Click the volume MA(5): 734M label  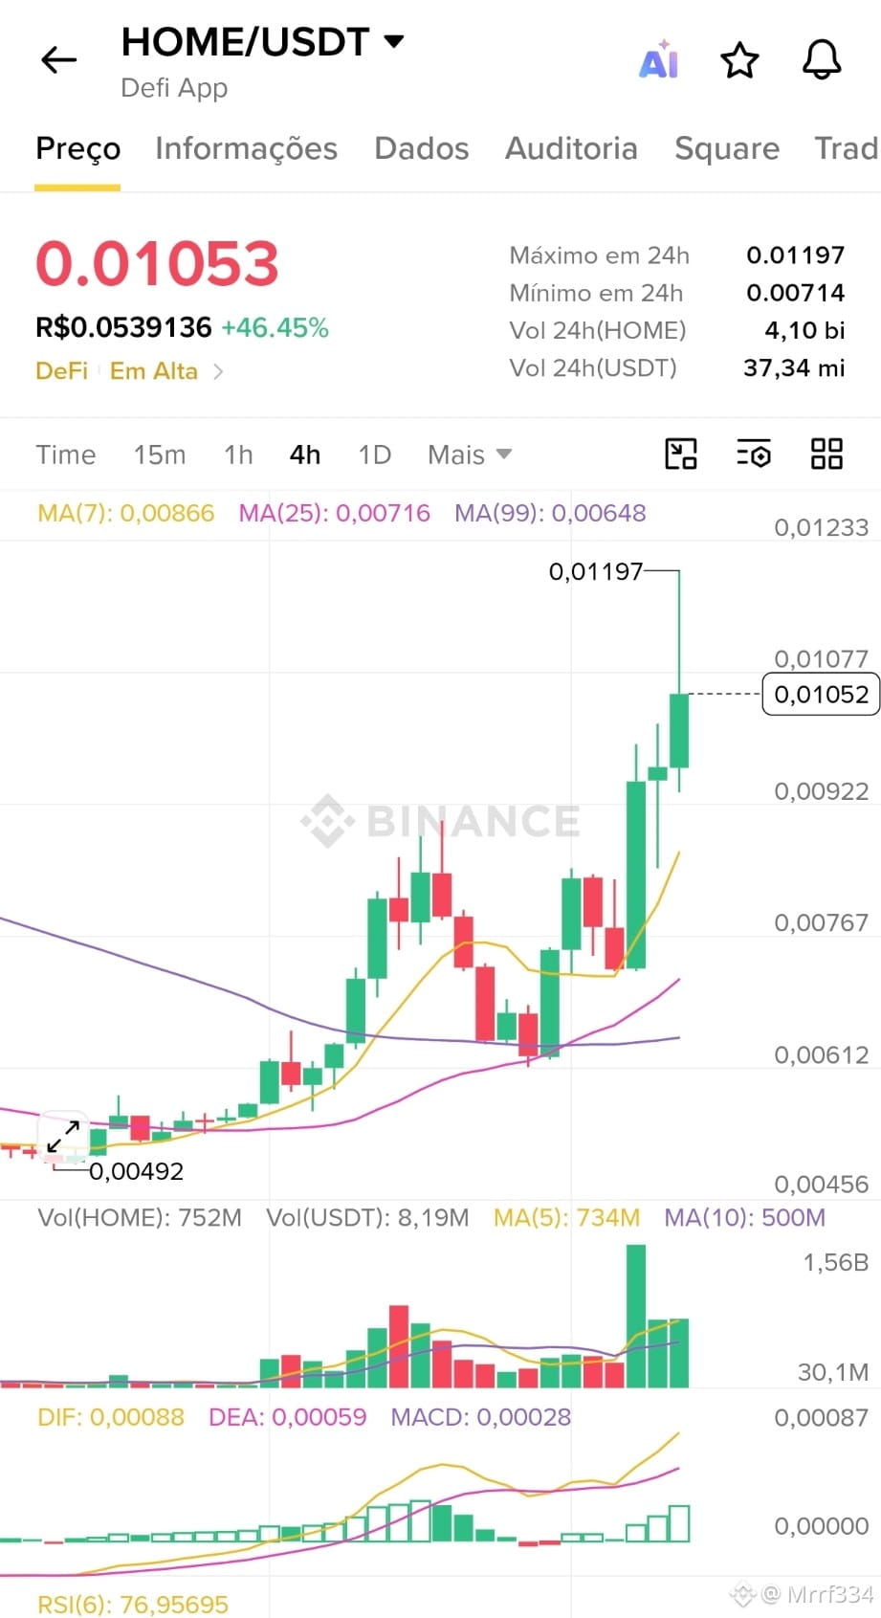click(566, 1217)
